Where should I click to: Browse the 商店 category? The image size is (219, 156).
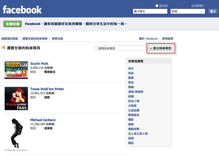(131, 82)
